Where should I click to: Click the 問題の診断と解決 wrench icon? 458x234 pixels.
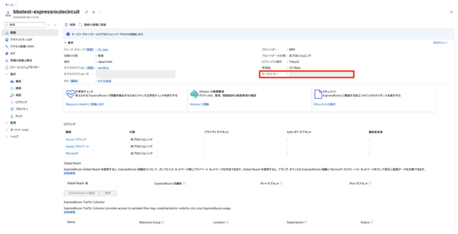click(x=7, y=61)
